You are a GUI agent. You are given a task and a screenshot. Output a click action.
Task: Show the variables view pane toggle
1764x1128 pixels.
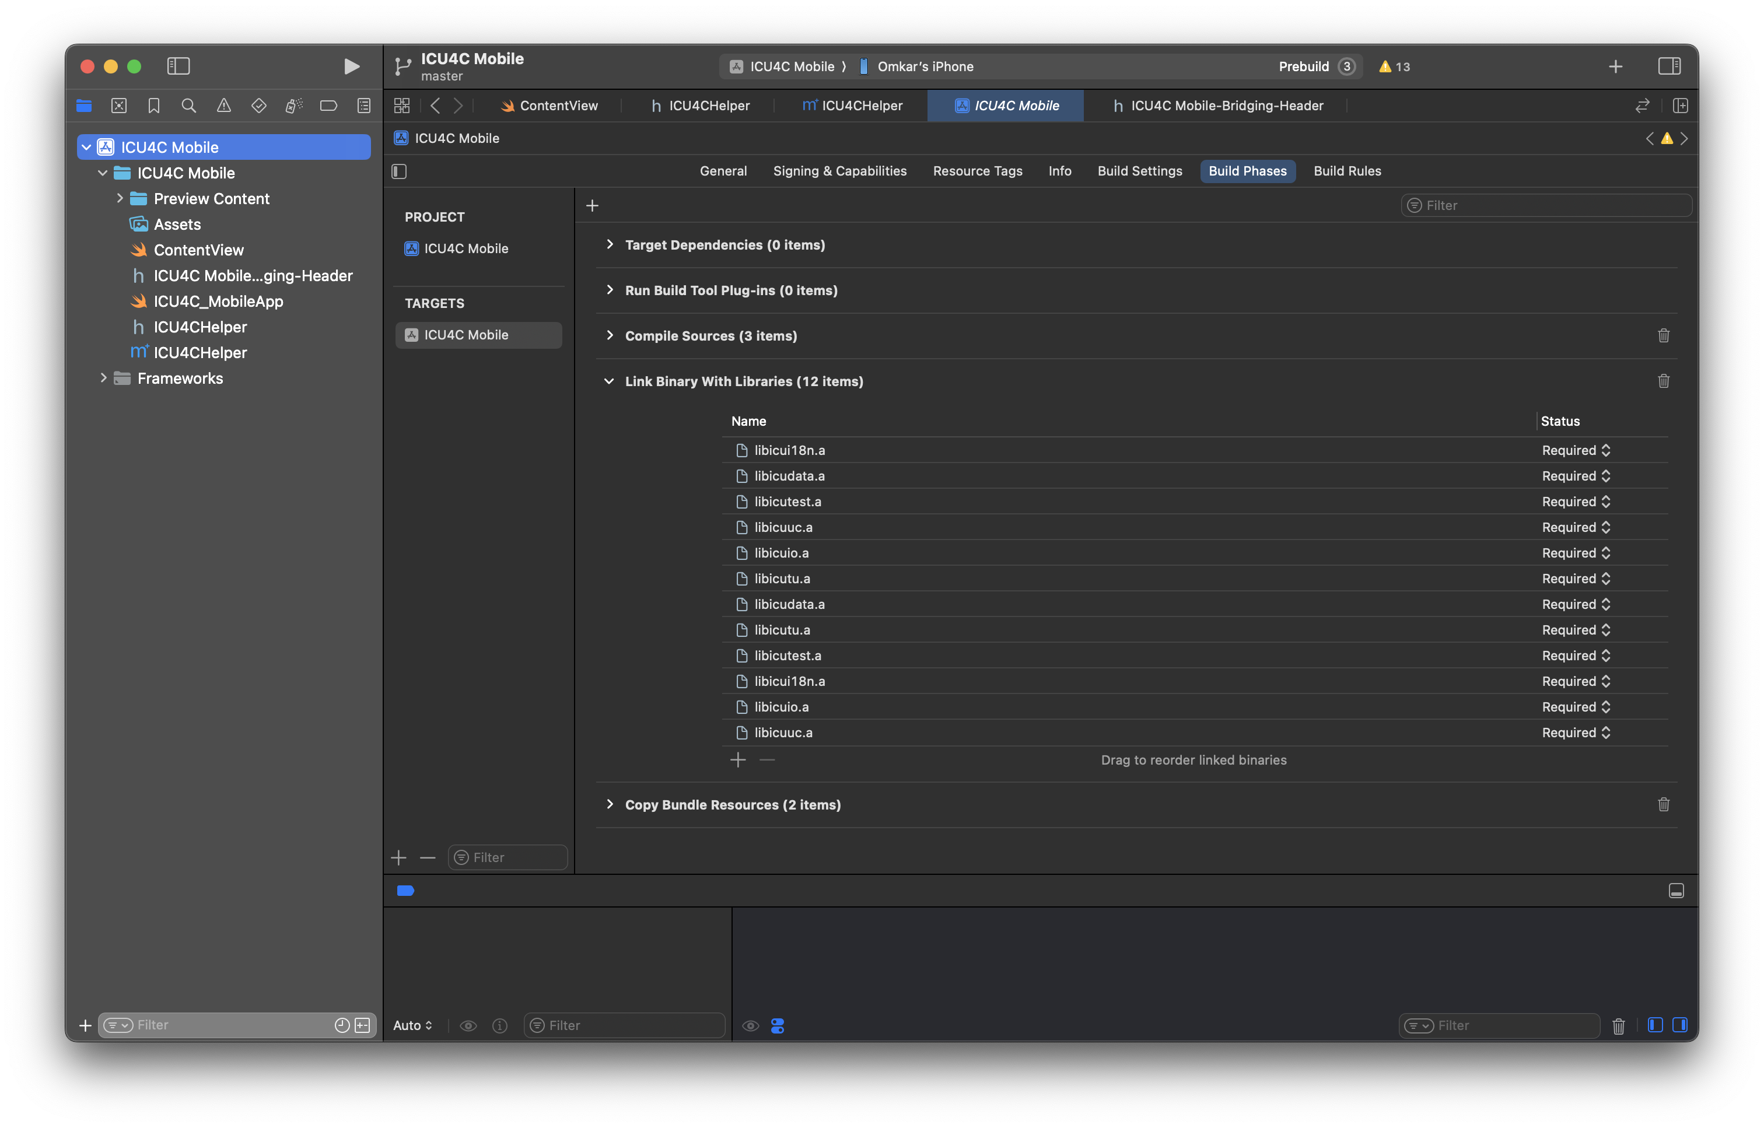coord(1655,1025)
